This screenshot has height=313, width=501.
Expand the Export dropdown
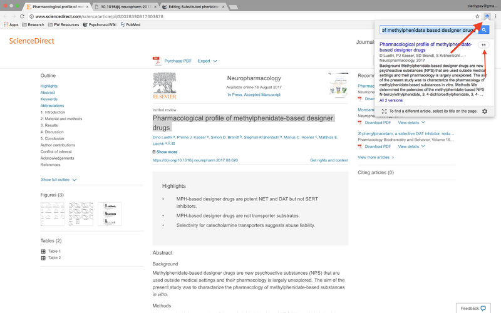coord(207,61)
